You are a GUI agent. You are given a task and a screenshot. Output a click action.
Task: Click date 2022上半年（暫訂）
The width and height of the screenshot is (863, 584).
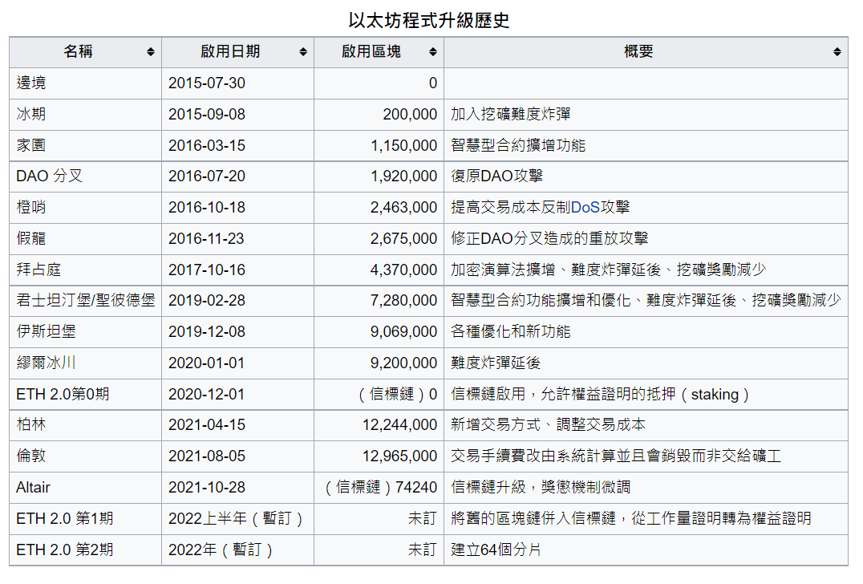(237, 519)
